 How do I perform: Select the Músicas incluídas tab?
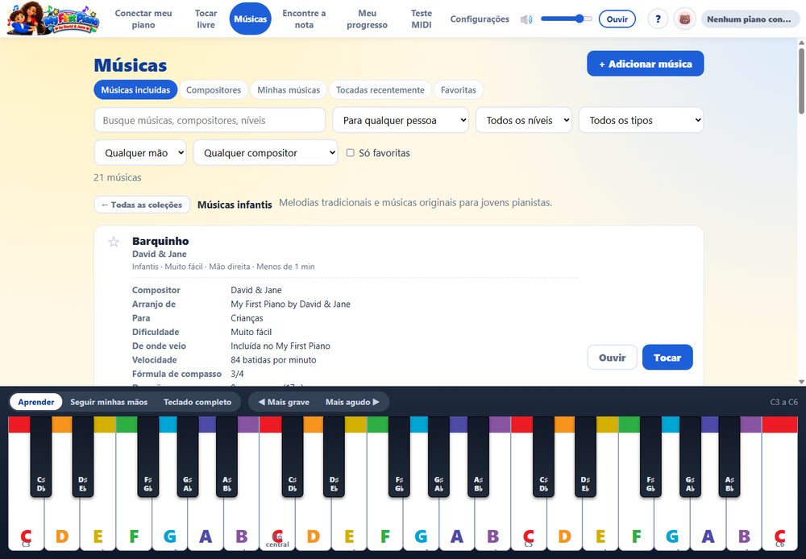point(135,90)
